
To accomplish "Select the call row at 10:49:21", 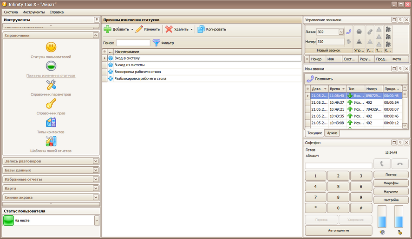I will click(354, 109).
